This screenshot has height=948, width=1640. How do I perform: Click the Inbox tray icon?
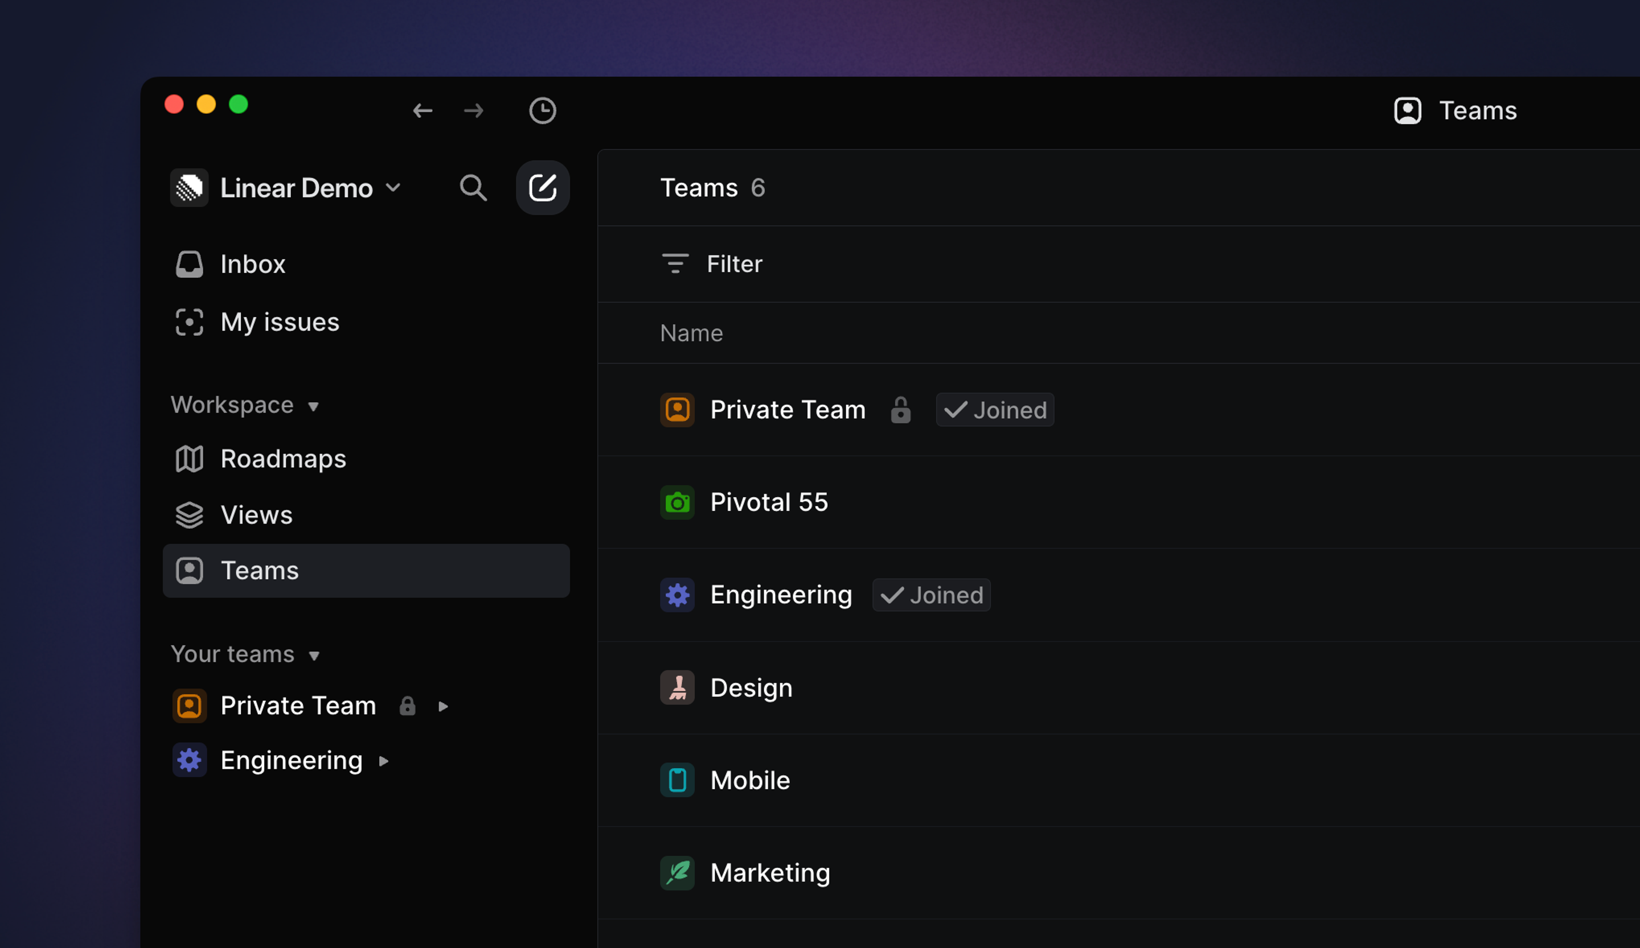point(190,265)
